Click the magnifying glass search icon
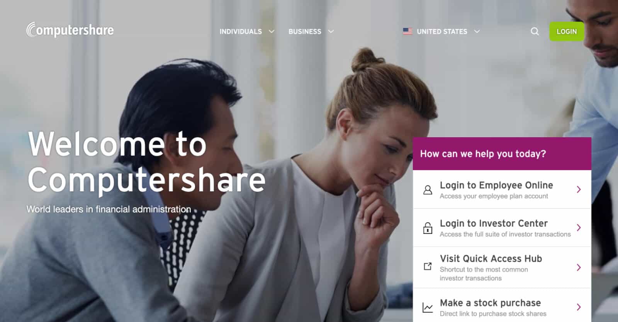The width and height of the screenshot is (618, 322). click(x=535, y=32)
